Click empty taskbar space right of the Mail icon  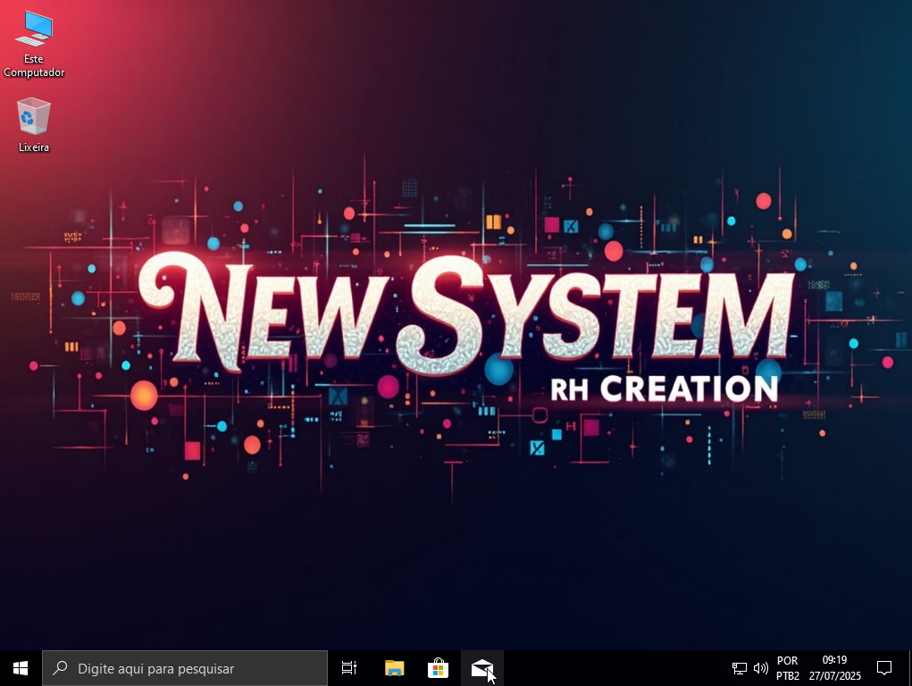(x=607, y=668)
